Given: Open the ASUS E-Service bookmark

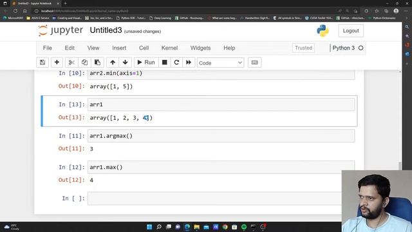Looking at the screenshot, I should pyautogui.click(x=37, y=18).
